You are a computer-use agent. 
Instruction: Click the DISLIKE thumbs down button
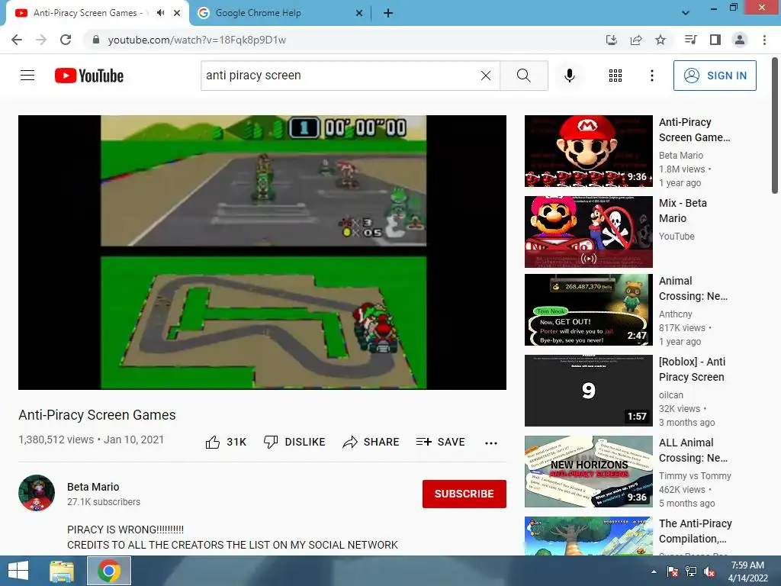point(294,442)
